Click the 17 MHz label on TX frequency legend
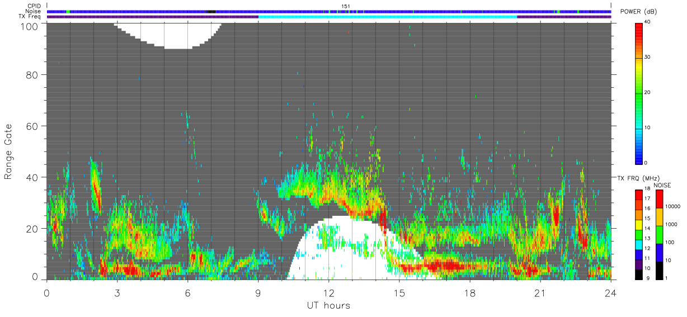 point(646,198)
